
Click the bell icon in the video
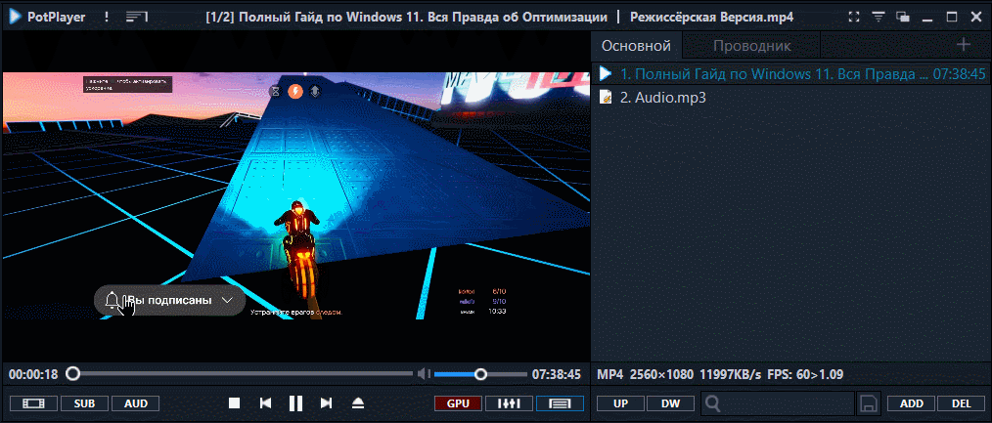click(x=112, y=301)
